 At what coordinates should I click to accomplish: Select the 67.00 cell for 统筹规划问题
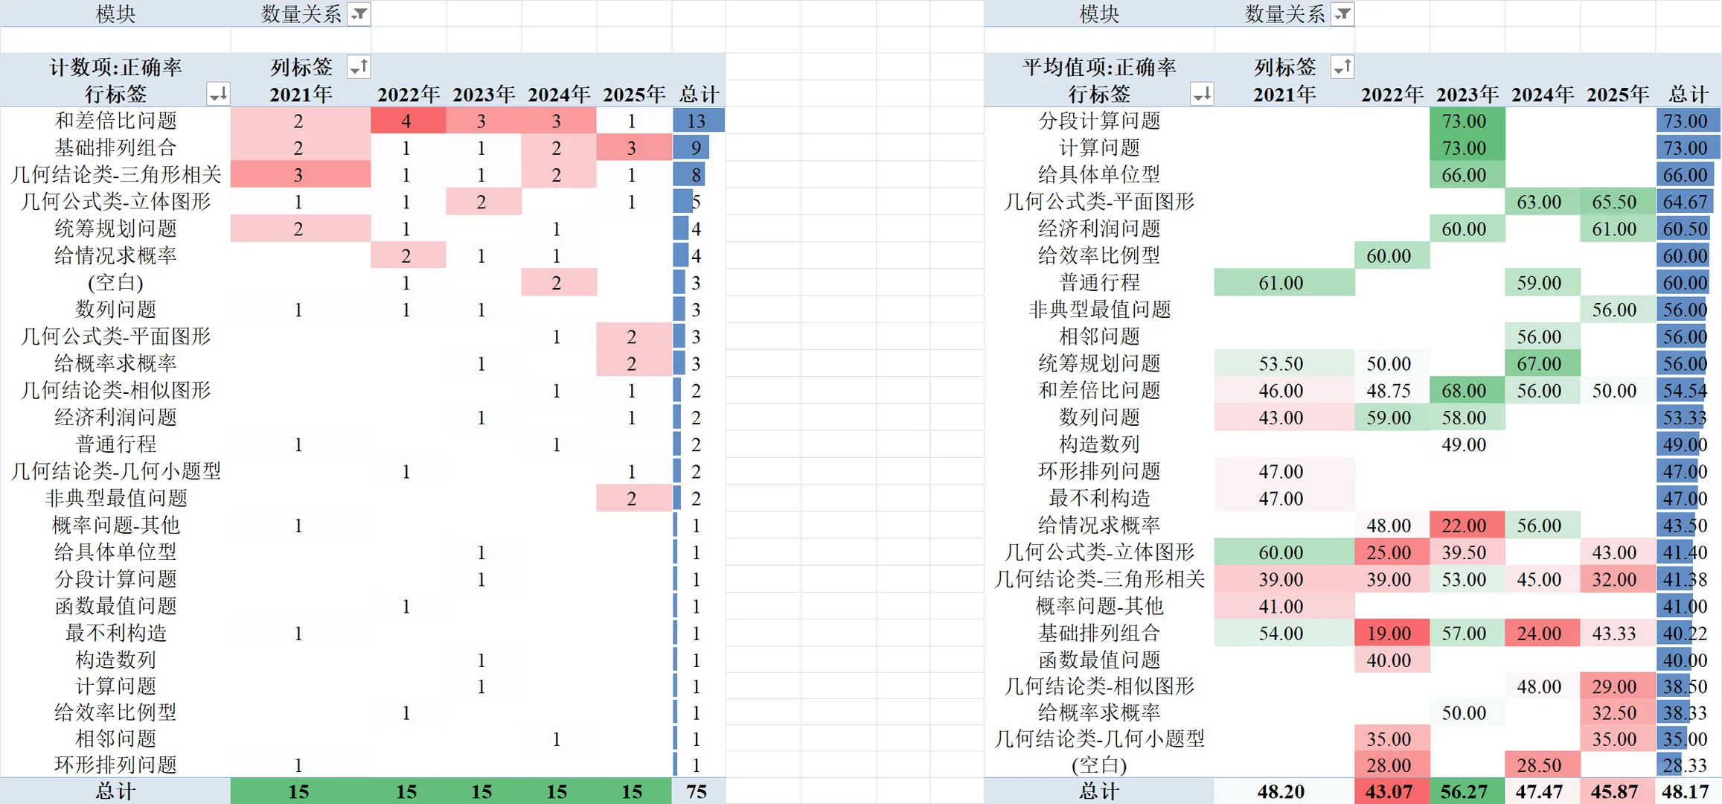[x=1540, y=363]
